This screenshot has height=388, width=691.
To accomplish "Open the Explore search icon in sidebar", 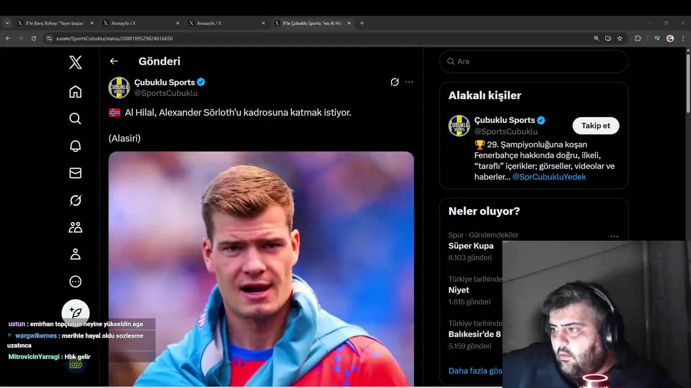I will [x=76, y=119].
